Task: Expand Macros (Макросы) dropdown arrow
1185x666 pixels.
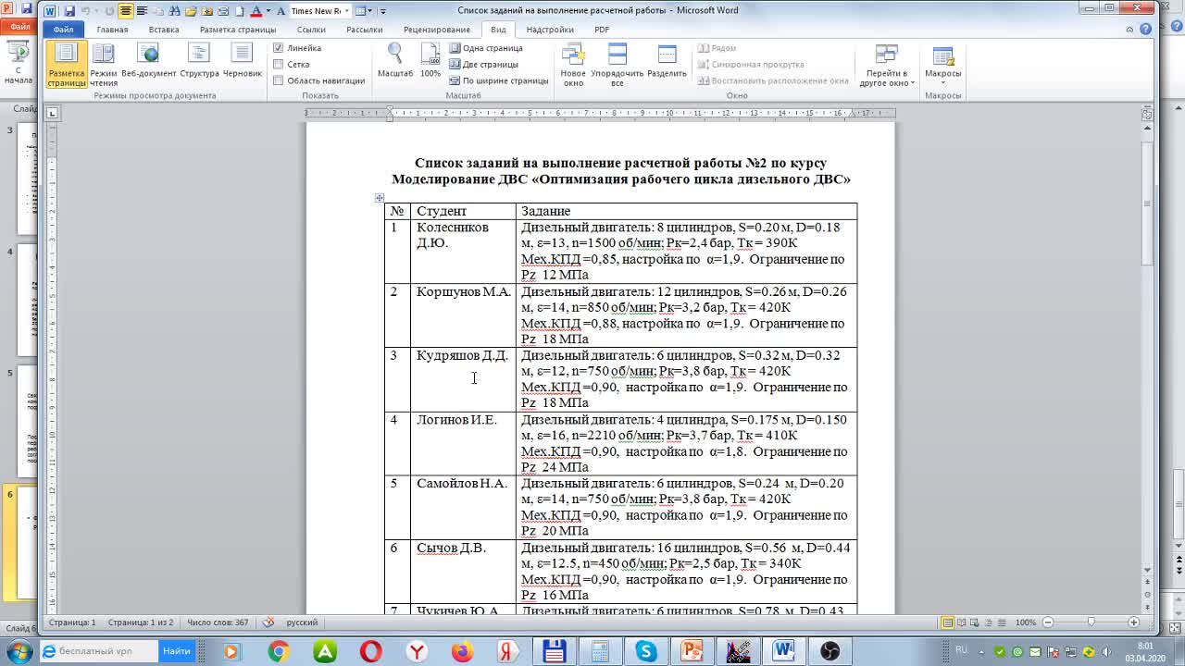Action: coord(943,83)
